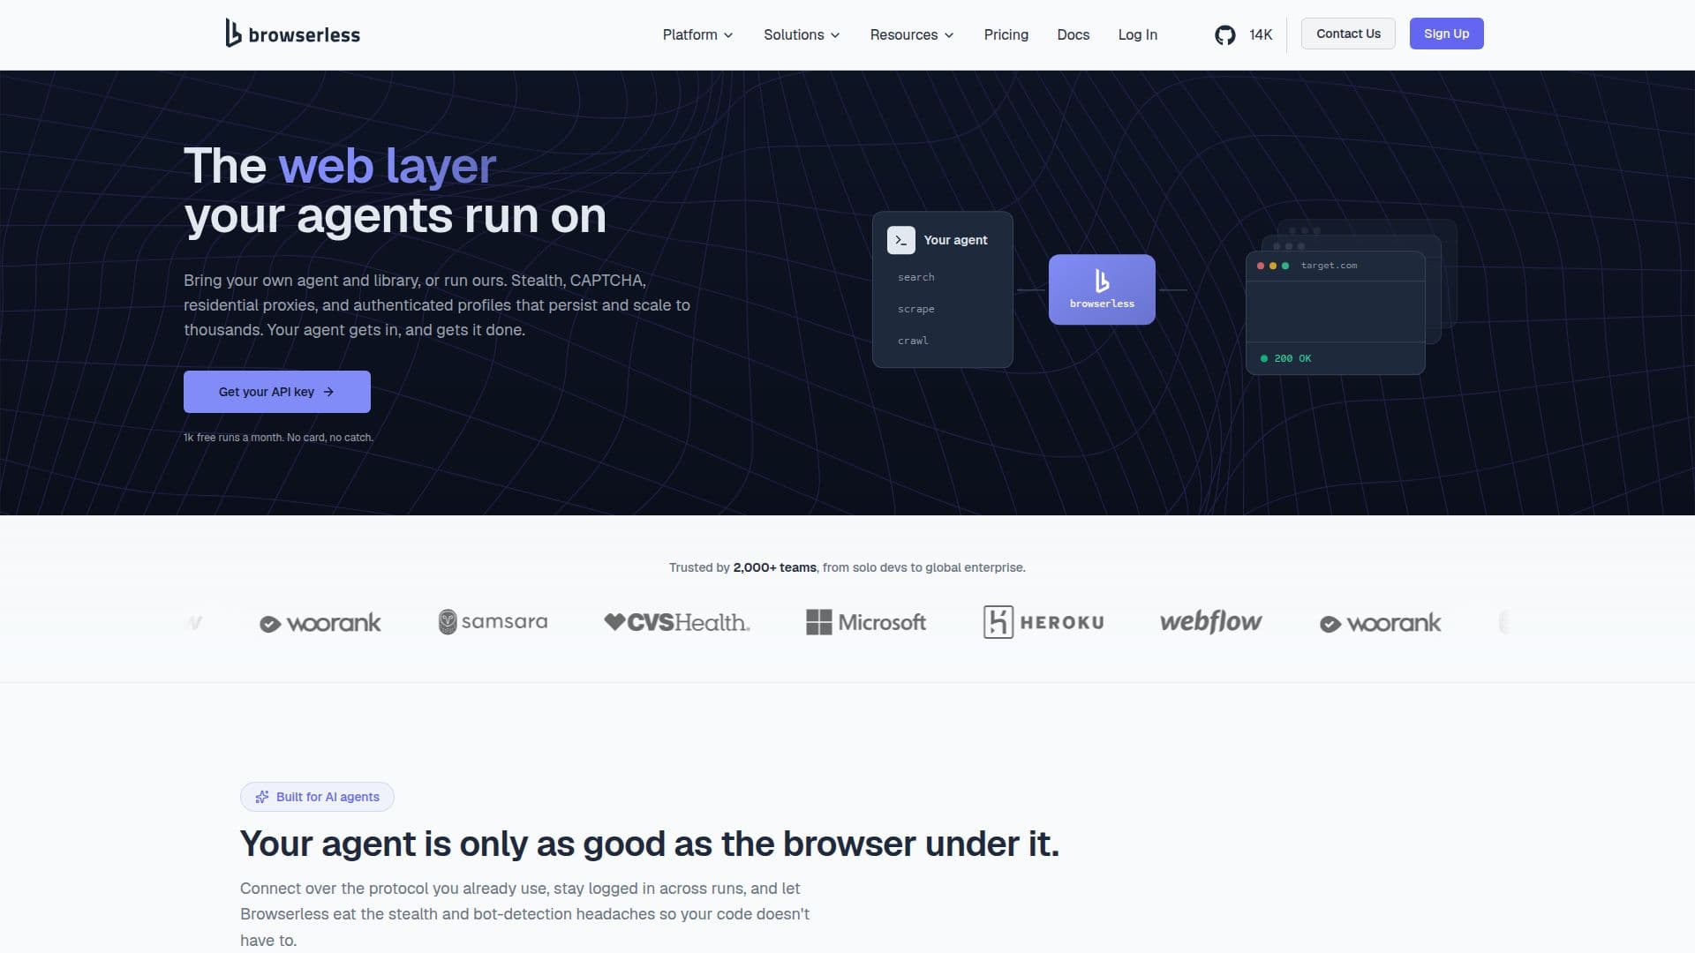Click the sparkle icon in Built for AI agents
This screenshot has width=1695, height=953.
(x=261, y=797)
